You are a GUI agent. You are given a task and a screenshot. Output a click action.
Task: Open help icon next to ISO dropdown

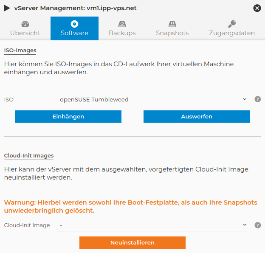pyautogui.click(x=257, y=99)
